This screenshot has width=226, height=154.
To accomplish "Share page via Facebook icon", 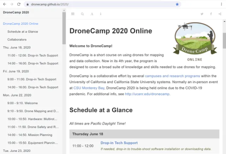I will [x=211, y=14].
